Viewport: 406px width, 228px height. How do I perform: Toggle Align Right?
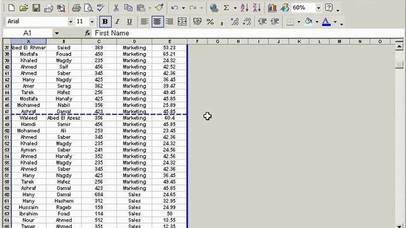(x=169, y=22)
